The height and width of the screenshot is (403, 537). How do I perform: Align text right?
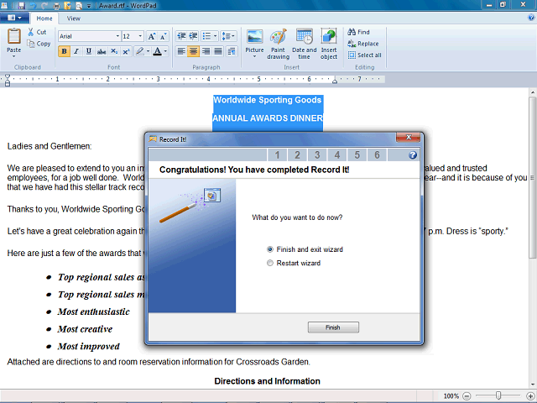coord(206,51)
